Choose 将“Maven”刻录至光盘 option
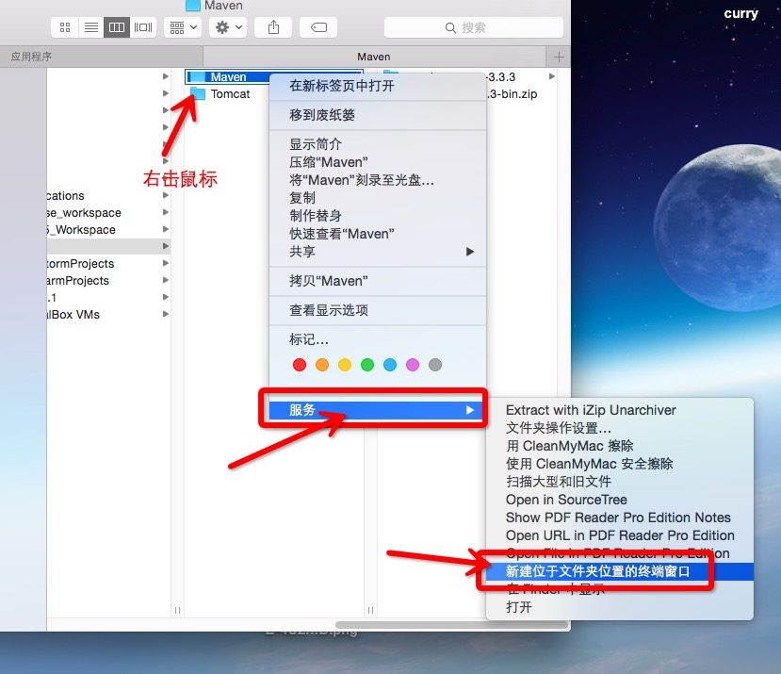Screen dimensions: 781x674 [x=378, y=180]
